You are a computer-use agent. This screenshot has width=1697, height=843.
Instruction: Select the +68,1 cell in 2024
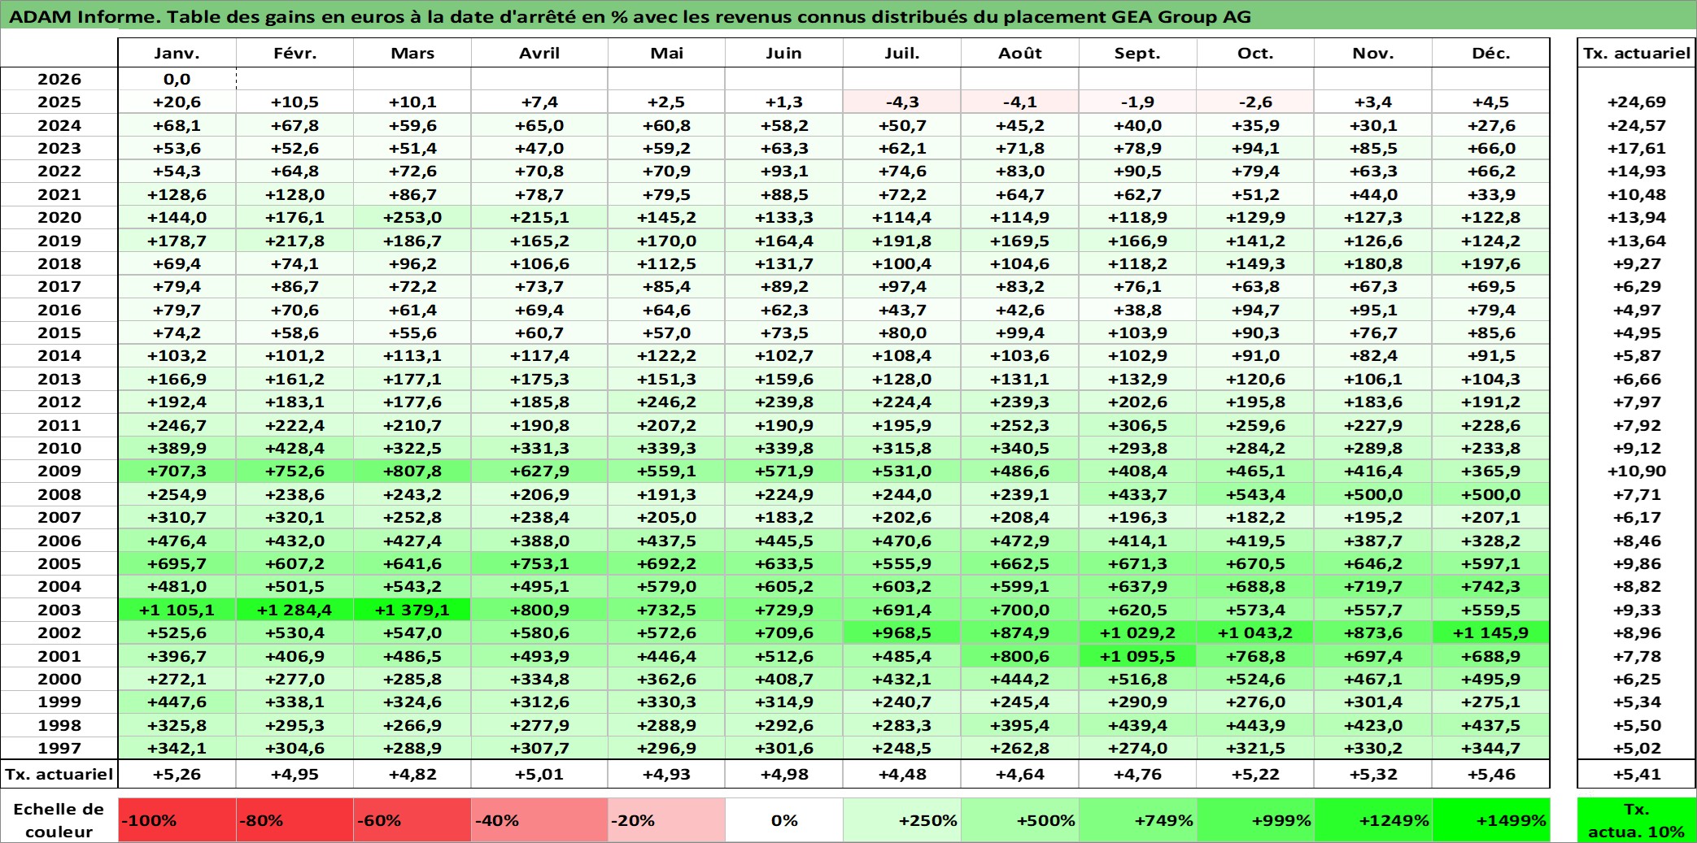(177, 125)
